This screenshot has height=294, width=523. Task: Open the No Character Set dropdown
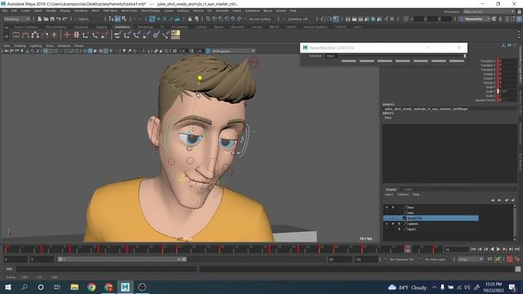[401, 260]
